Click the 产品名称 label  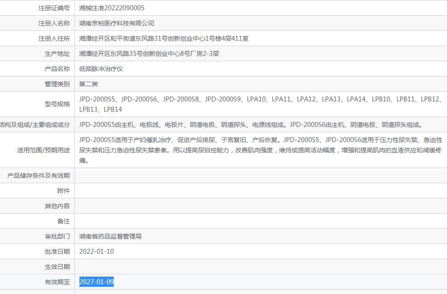(57, 69)
